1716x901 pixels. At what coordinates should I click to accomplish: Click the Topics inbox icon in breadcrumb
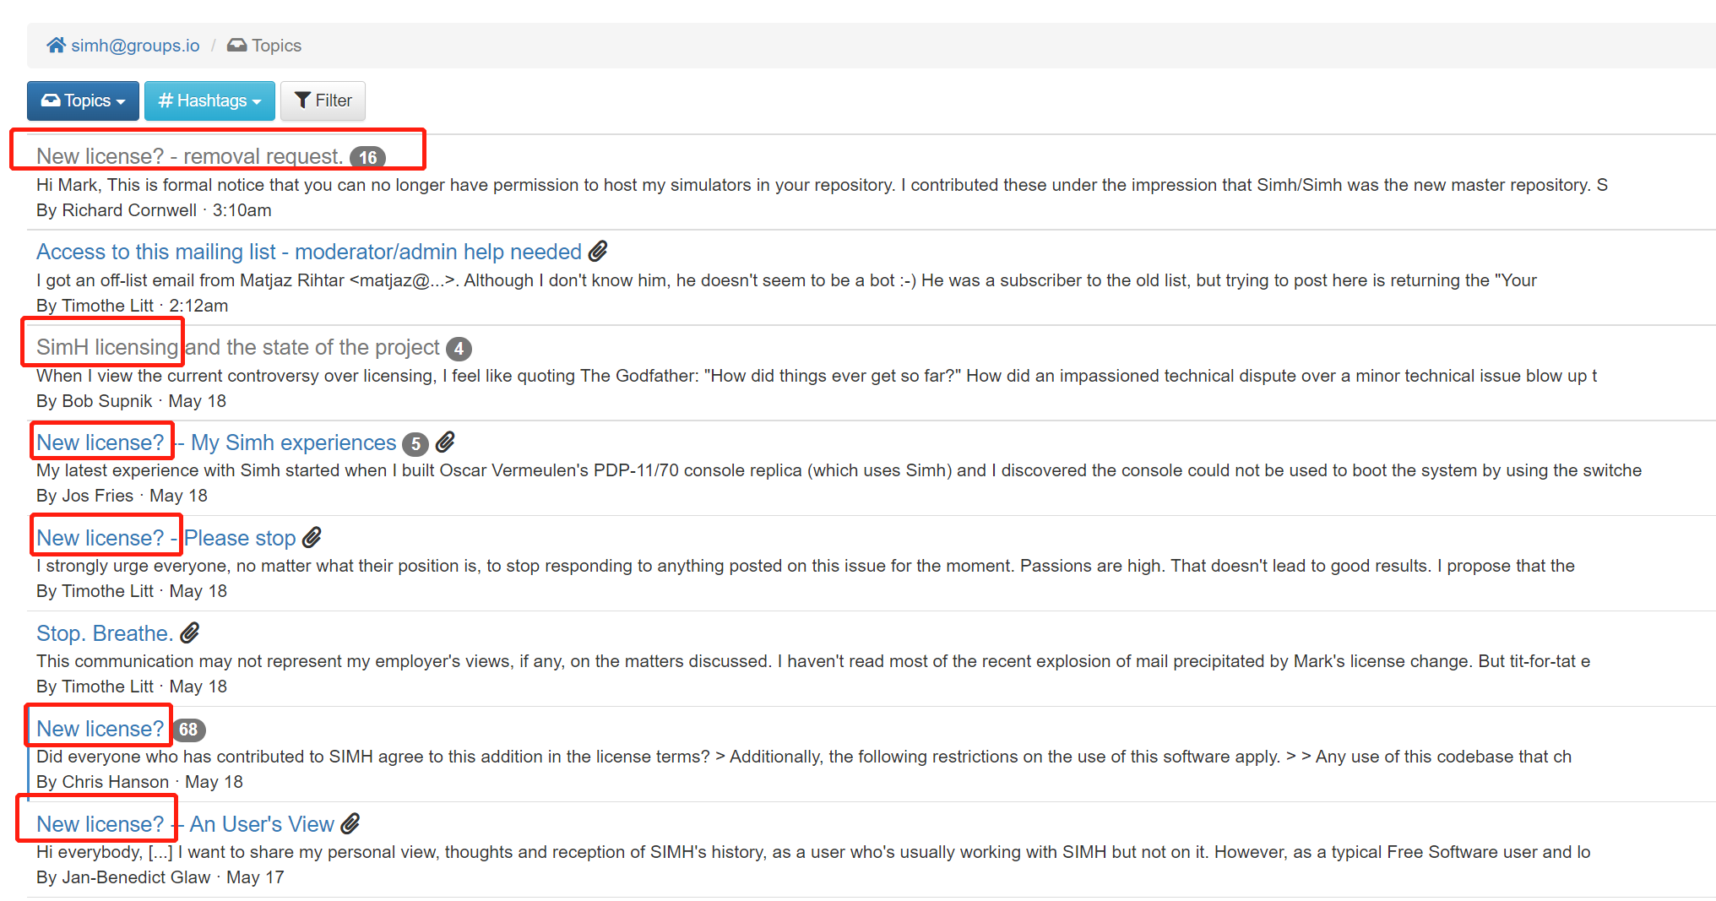[x=237, y=45]
